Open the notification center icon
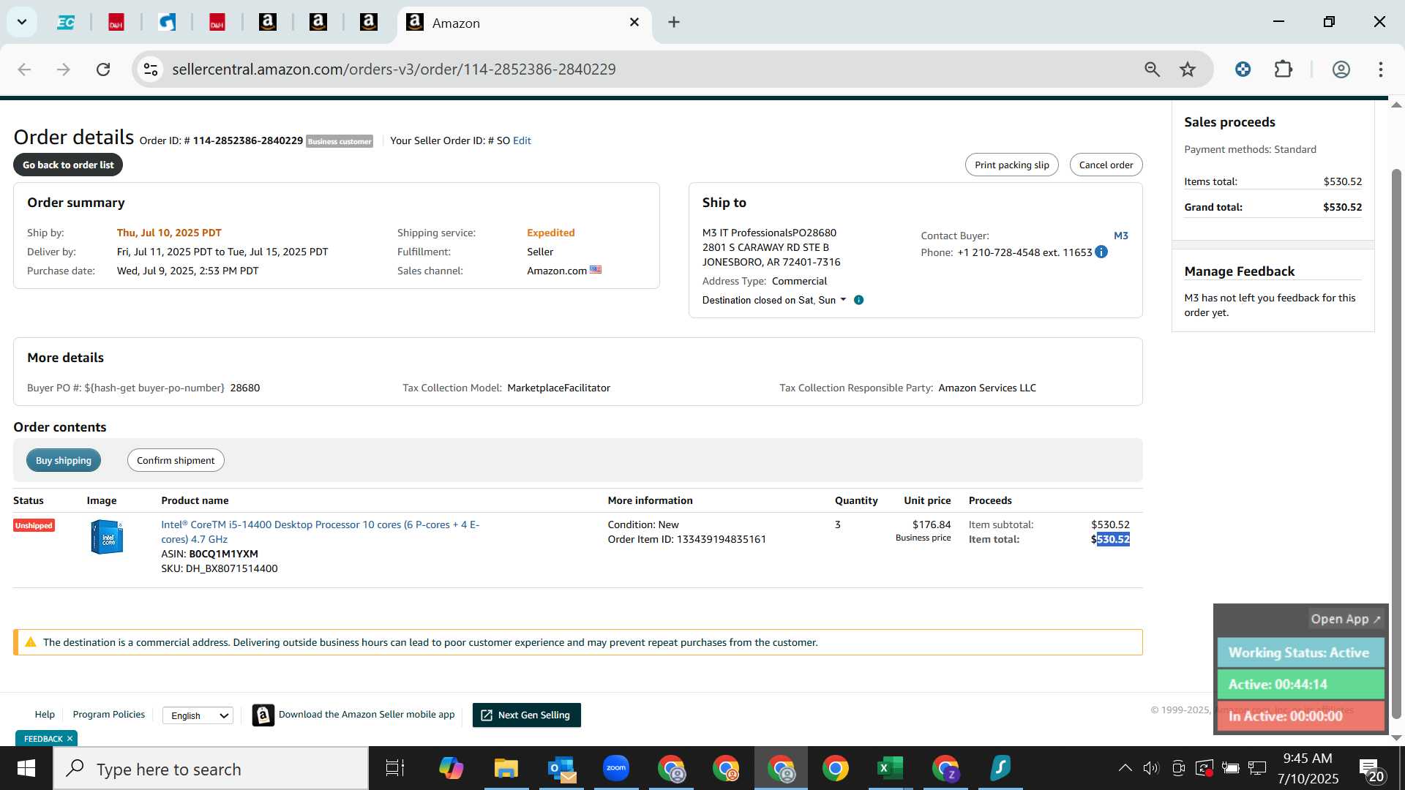The height and width of the screenshot is (790, 1405). (1371, 770)
